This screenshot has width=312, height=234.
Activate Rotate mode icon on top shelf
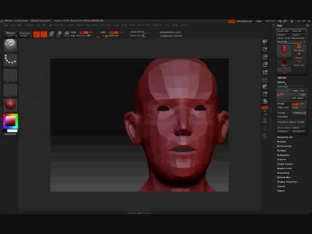point(66,34)
